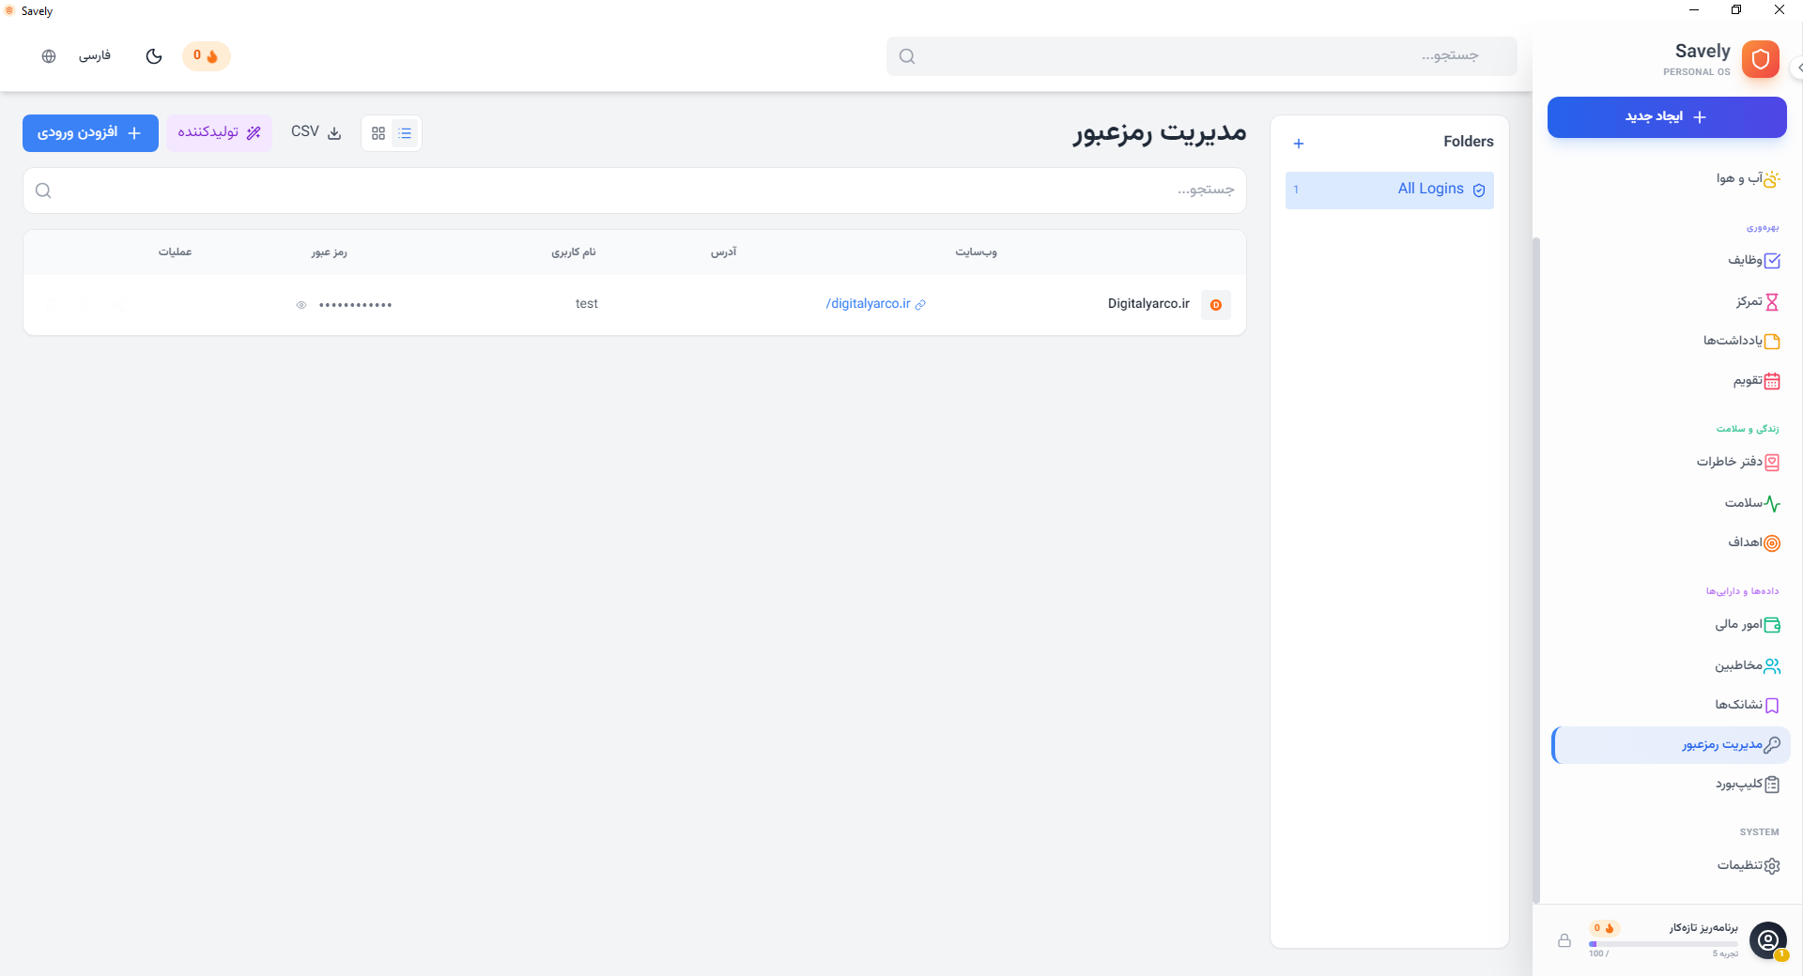Screen dimensions: 1803x976
Task: Add a new folder with plus icon
Action: click(x=1299, y=144)
